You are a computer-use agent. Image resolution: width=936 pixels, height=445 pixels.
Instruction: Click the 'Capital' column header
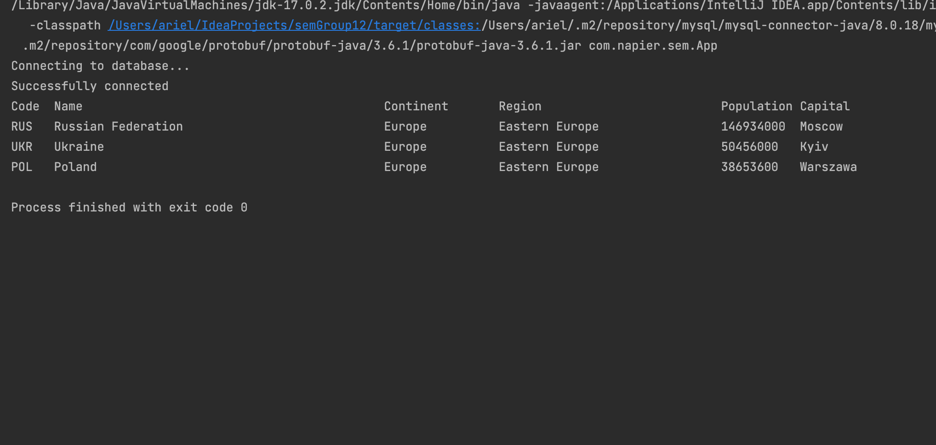tap(825, 106)
